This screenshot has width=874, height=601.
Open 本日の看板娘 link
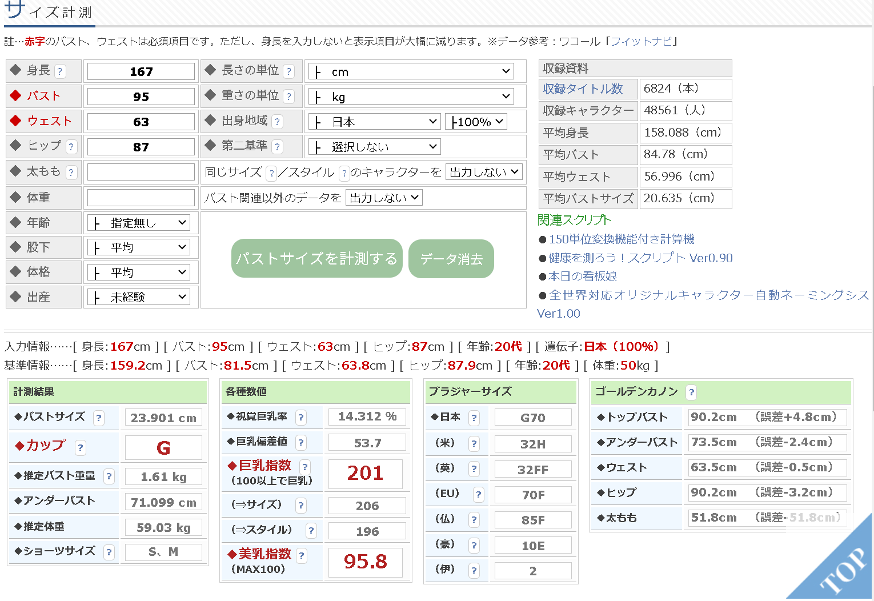[583, 276]
